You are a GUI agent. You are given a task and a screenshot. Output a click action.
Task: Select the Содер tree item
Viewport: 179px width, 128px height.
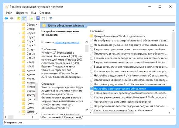point(30,62)
